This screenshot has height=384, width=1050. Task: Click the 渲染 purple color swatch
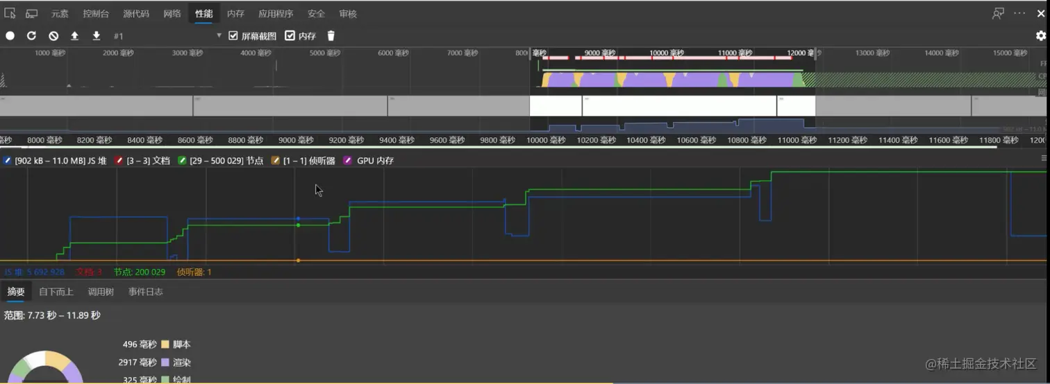165,363
